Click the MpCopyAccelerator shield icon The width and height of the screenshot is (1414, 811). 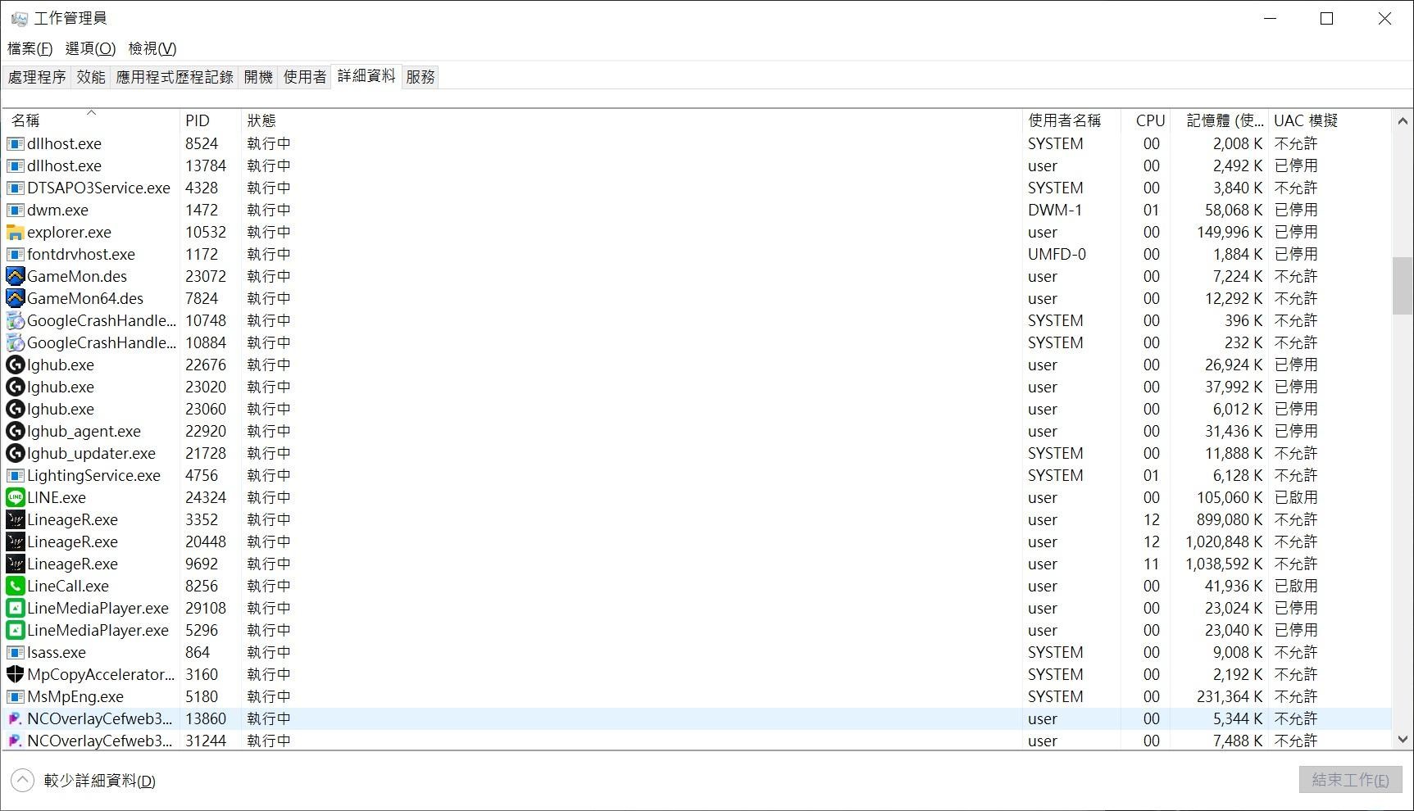pyautogui.click(x=15, y=675)
